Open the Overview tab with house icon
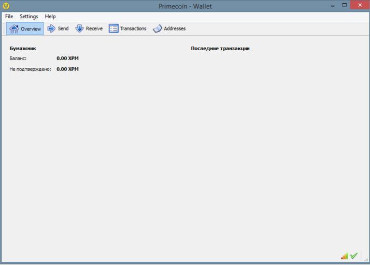The height and width of the screenshot is (265, 370). click(x=15, y=28)
